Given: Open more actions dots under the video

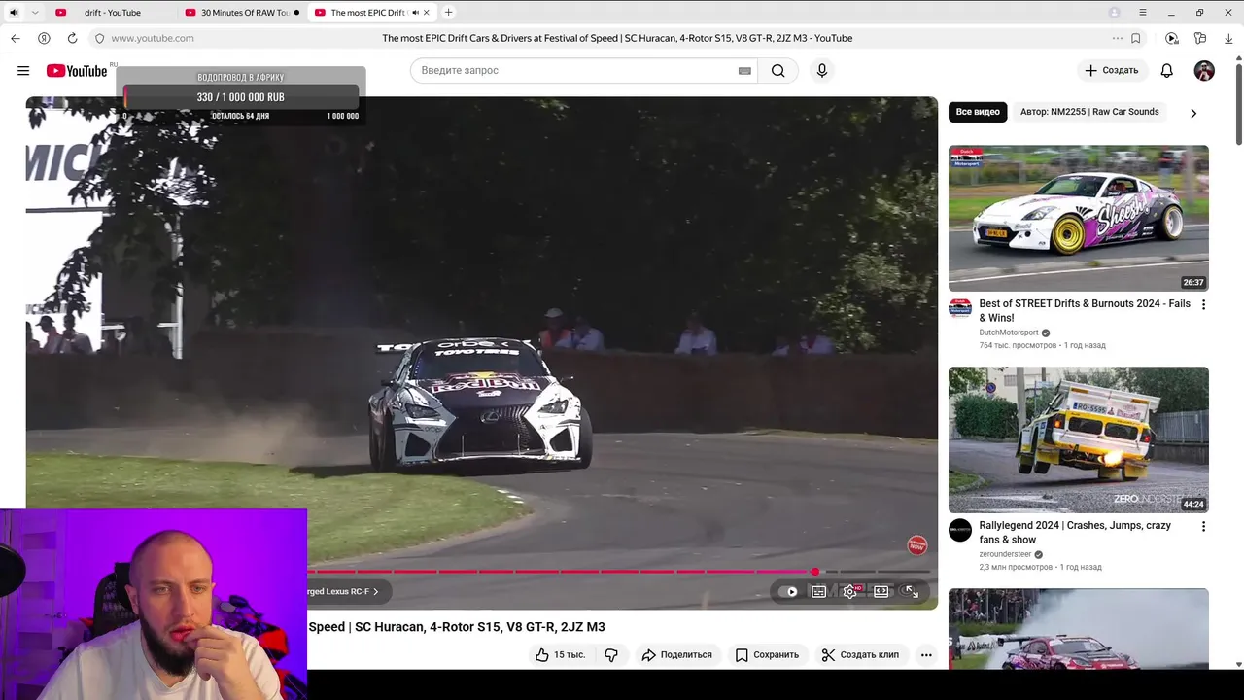Looking at the screenshot, I should coord(926,655).
